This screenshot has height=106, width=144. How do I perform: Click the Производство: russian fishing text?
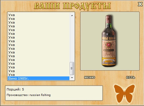pos(29,95)
